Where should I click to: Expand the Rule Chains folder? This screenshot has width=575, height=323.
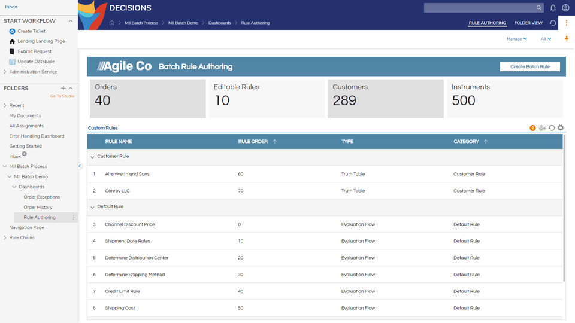[x=5, y=238]
